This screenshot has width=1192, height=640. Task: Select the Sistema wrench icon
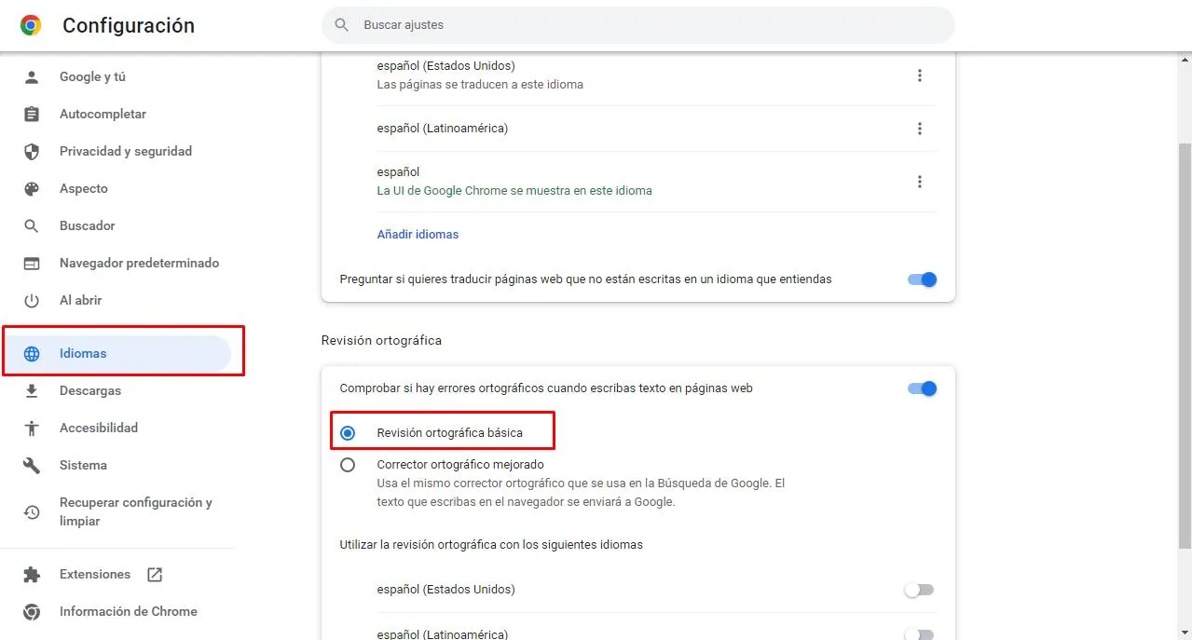pos(31,465)
